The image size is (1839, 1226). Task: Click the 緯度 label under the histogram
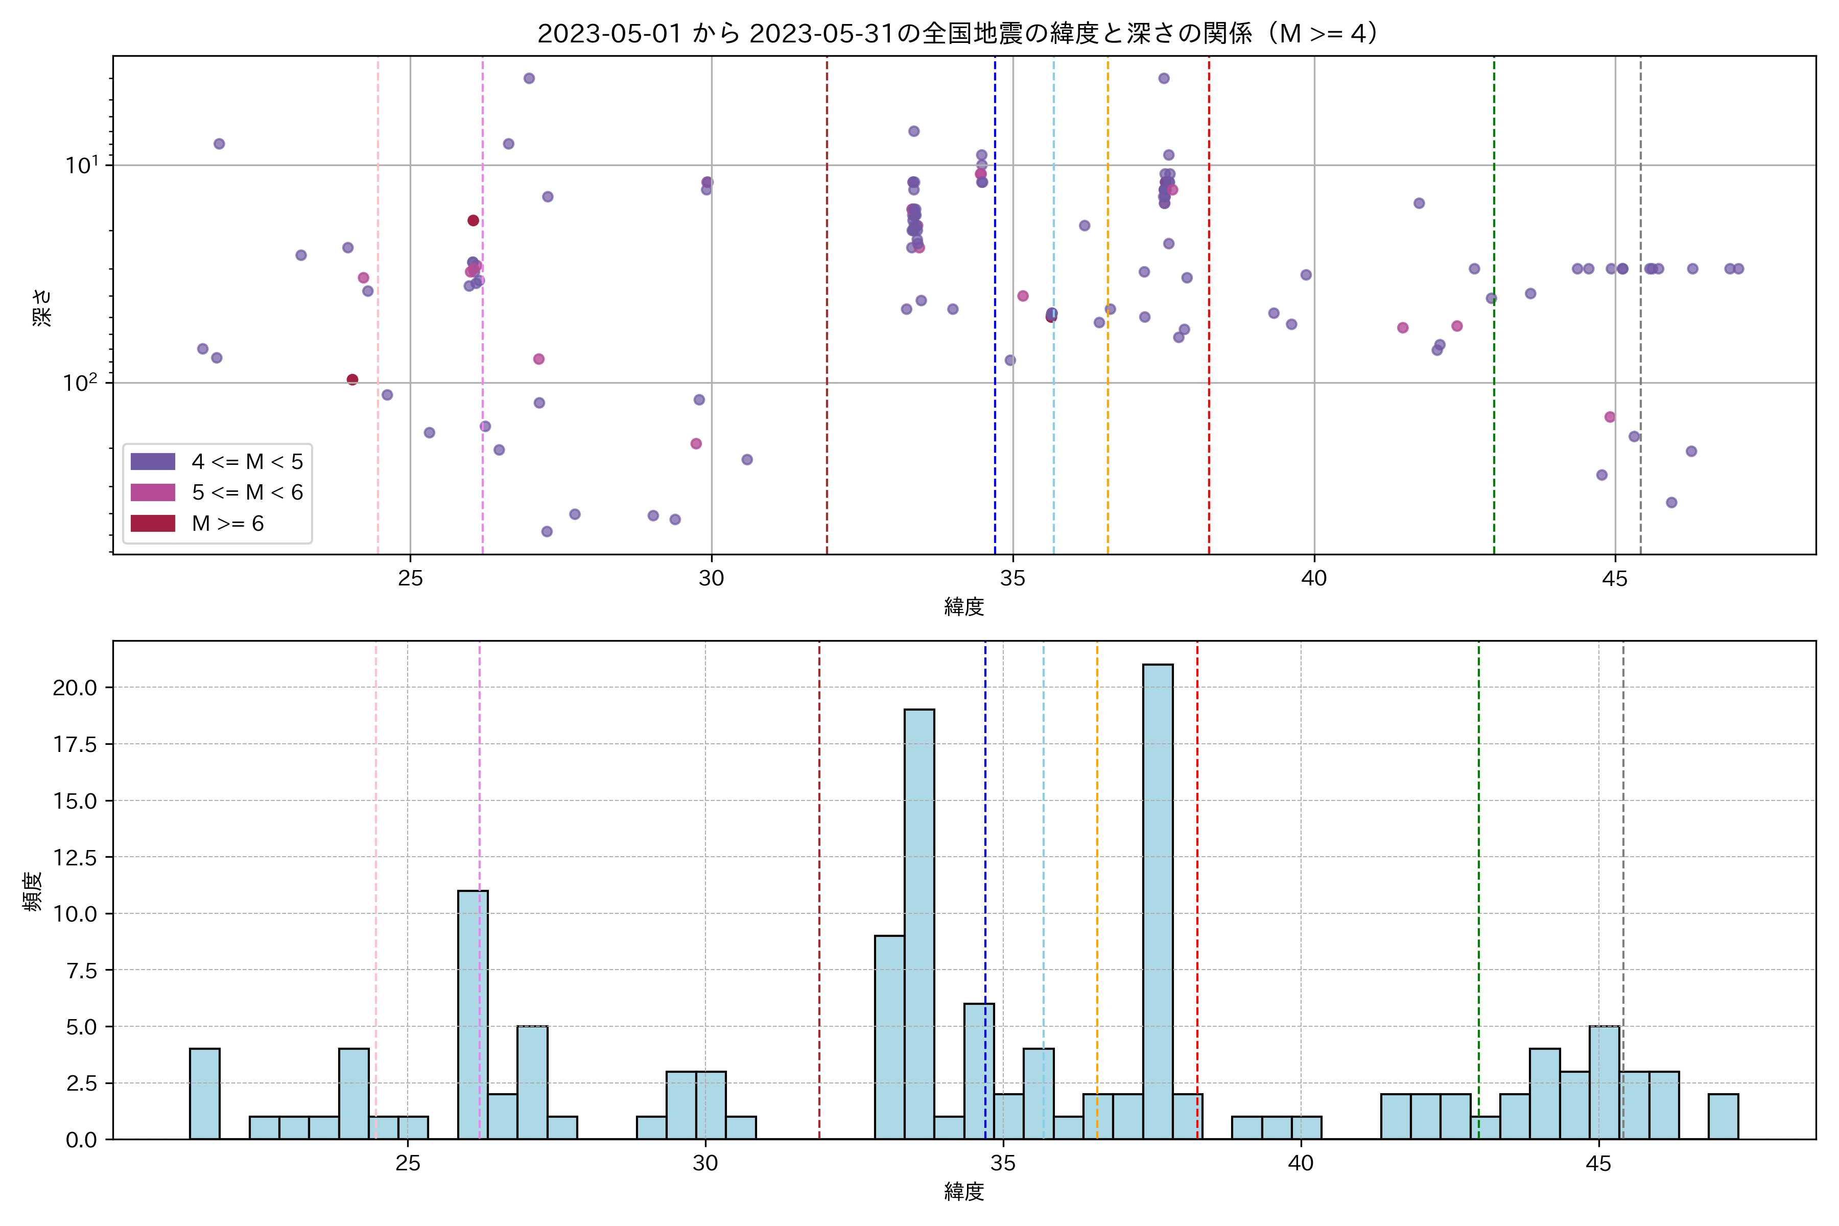(x=963, y=1192)
